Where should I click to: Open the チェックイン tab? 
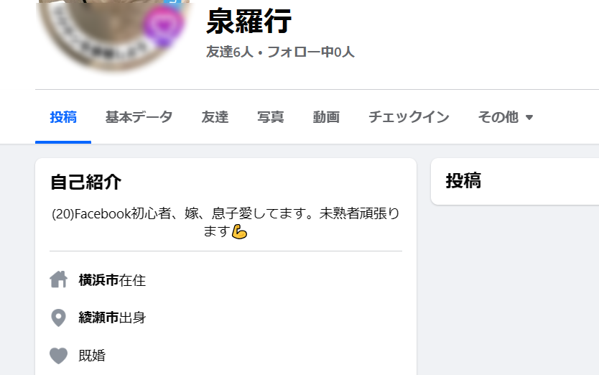[409, 117]
